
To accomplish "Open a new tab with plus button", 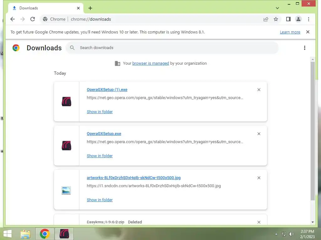I will pyautogui.click(x=90, y=8).
